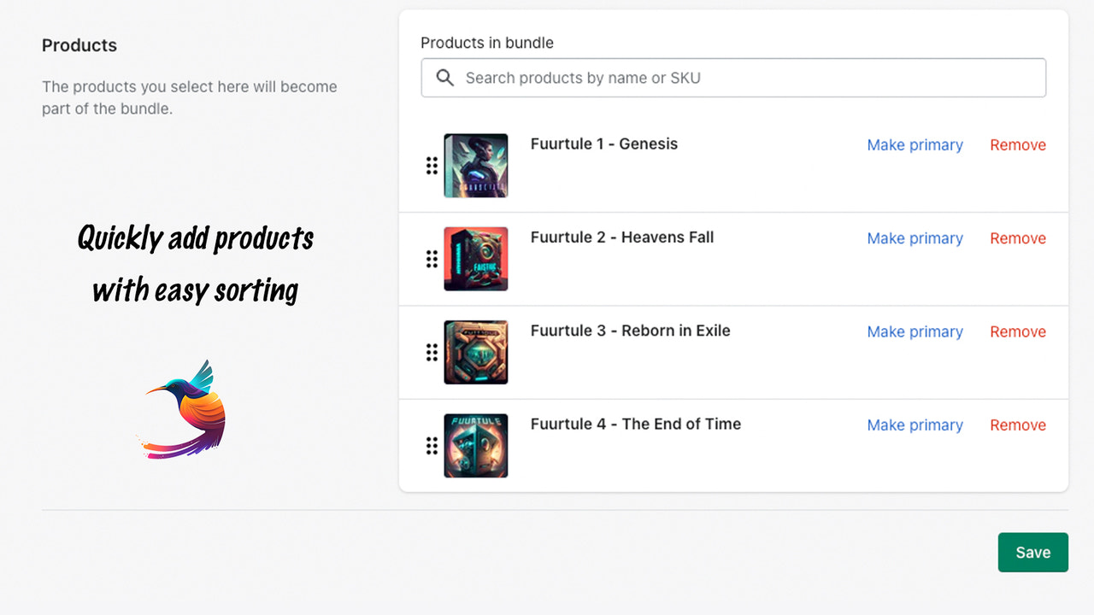Make Fuurtule 4 - The End of Time primary
1094x615 pixels.
tap(915, 425)
